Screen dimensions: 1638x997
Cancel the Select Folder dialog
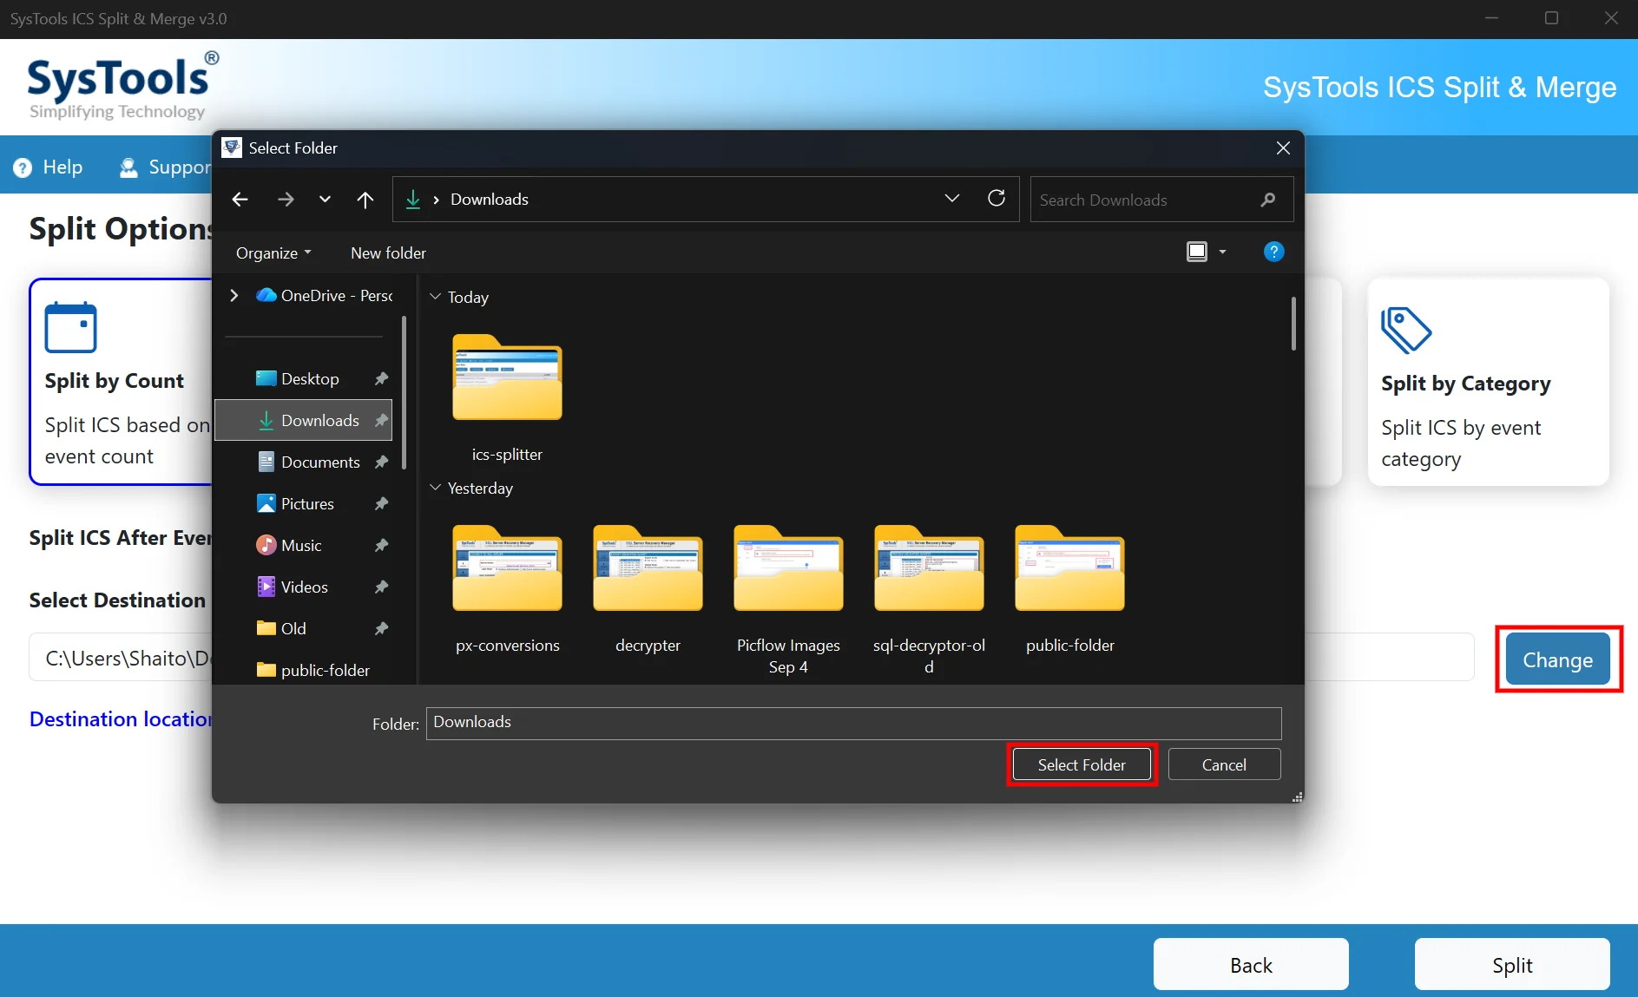point(1224,764)
